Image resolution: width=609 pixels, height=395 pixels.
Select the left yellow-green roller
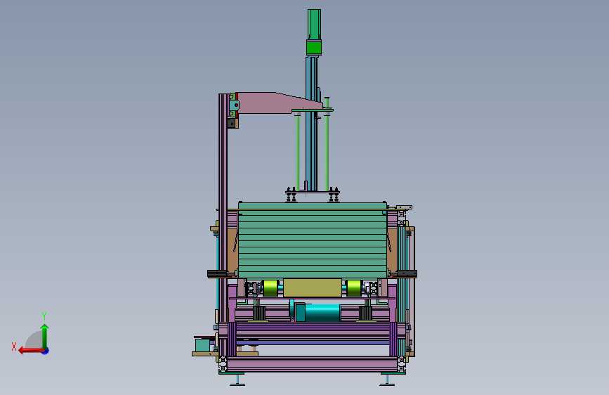pyautogui.click(x=270, y=288)
